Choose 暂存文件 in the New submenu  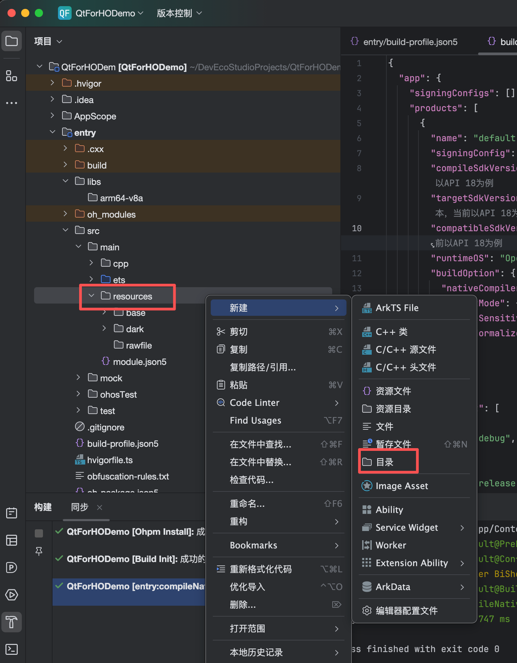point(414,444)
